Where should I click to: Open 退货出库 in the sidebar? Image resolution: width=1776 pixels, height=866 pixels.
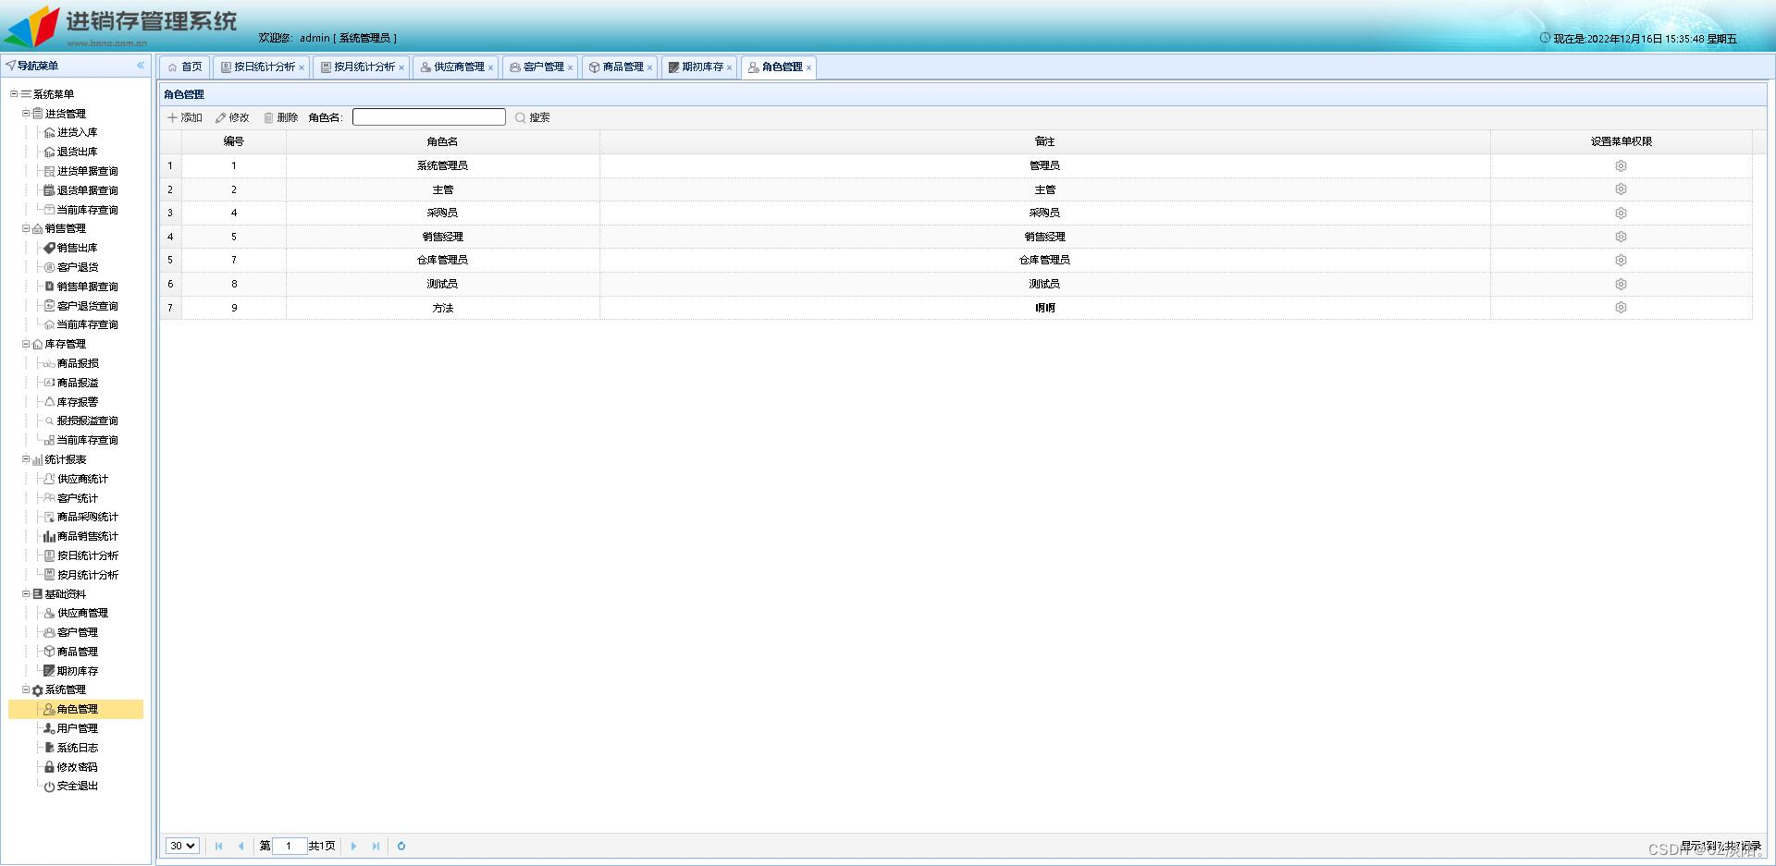pos(77,152)
